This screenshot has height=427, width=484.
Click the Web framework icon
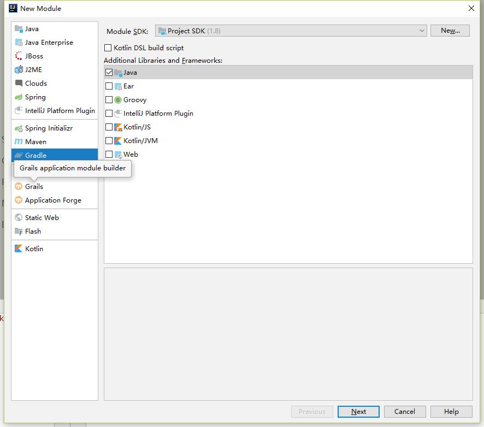tap(118, 155)
